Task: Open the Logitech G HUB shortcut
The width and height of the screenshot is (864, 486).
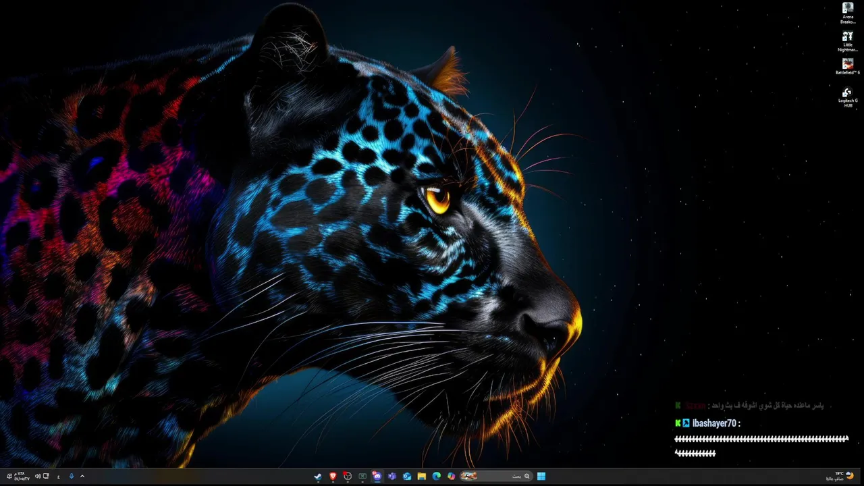Action: click(848, 97)
